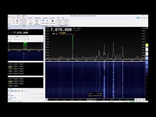Viewport: 156px width, 117px height.
Task: Open Radio Configuration from the ribbon
Action: (37, 22)
